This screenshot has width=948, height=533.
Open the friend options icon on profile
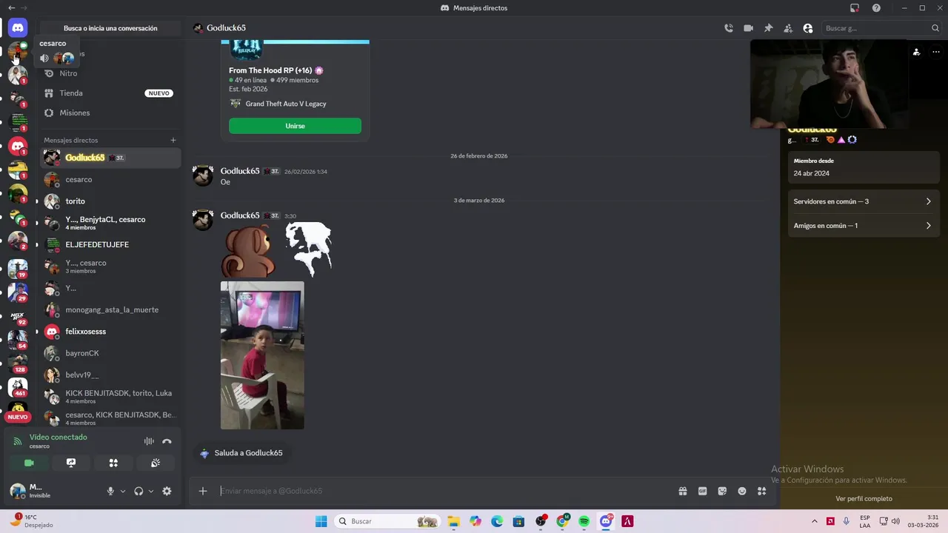pyautogui.click(x=916, y=52)
